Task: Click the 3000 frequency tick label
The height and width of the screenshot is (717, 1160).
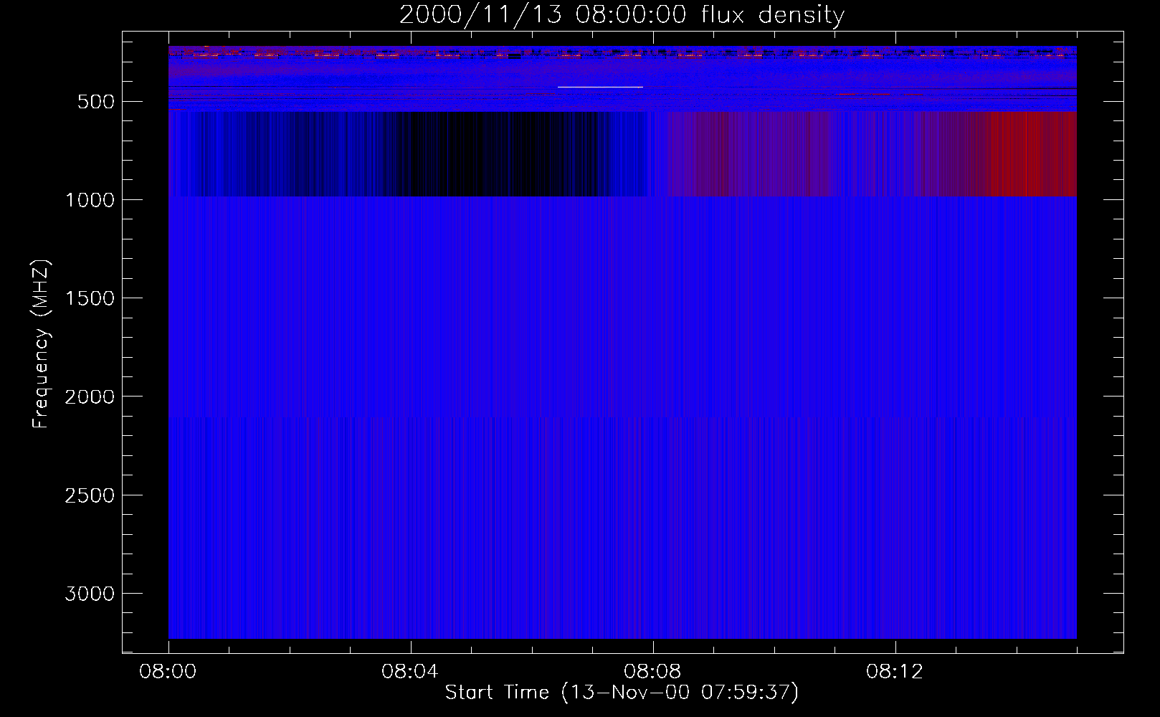Action: point(90,594)
